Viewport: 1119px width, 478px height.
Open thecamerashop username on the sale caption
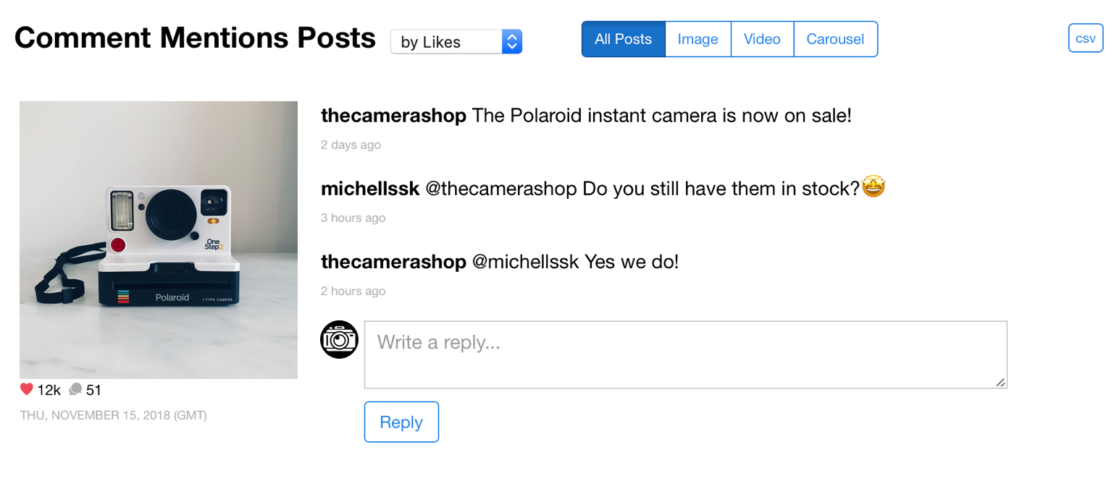pyautogui.click(x=393, y=116)
